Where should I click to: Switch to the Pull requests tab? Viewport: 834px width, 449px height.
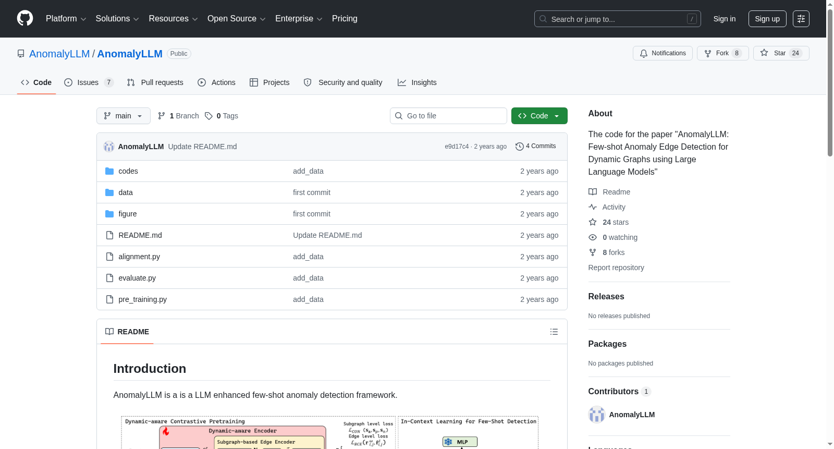pyautogui.click(x=155, y=82)
